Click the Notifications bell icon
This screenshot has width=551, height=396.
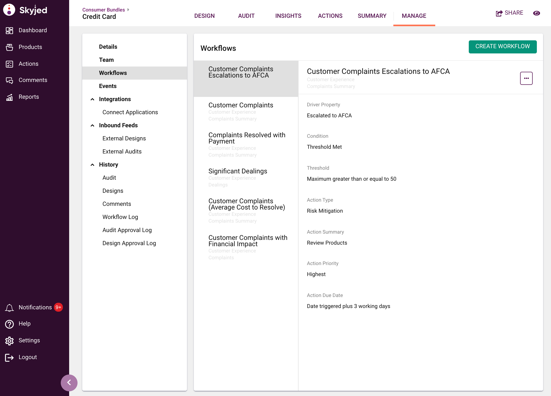tap(9, 307)
